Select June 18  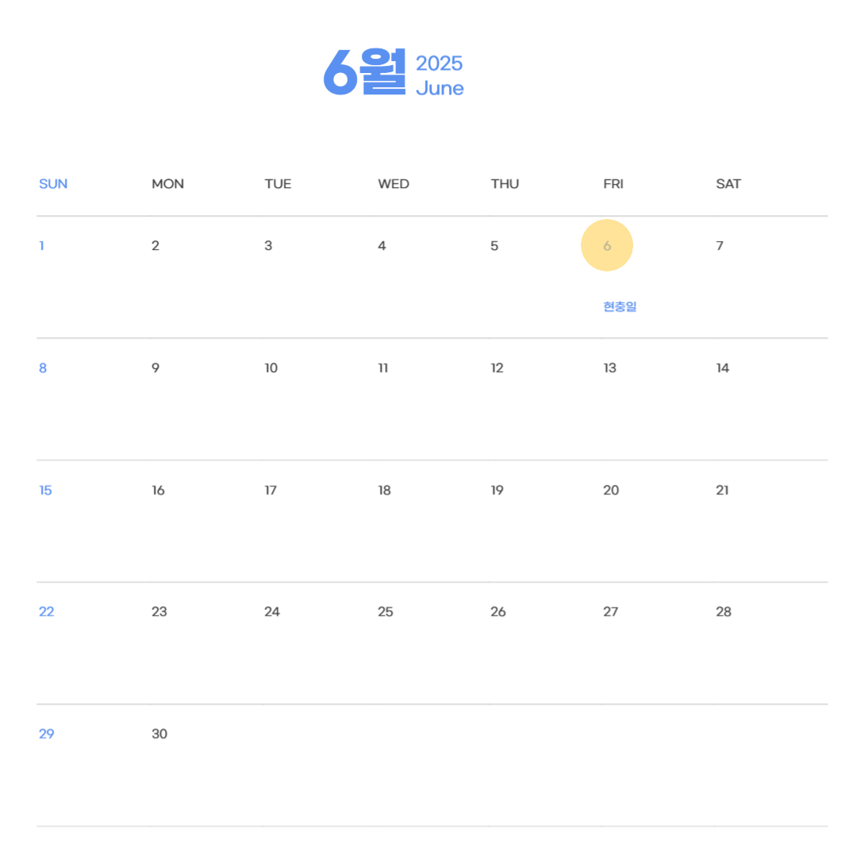(x=384, y=490)
